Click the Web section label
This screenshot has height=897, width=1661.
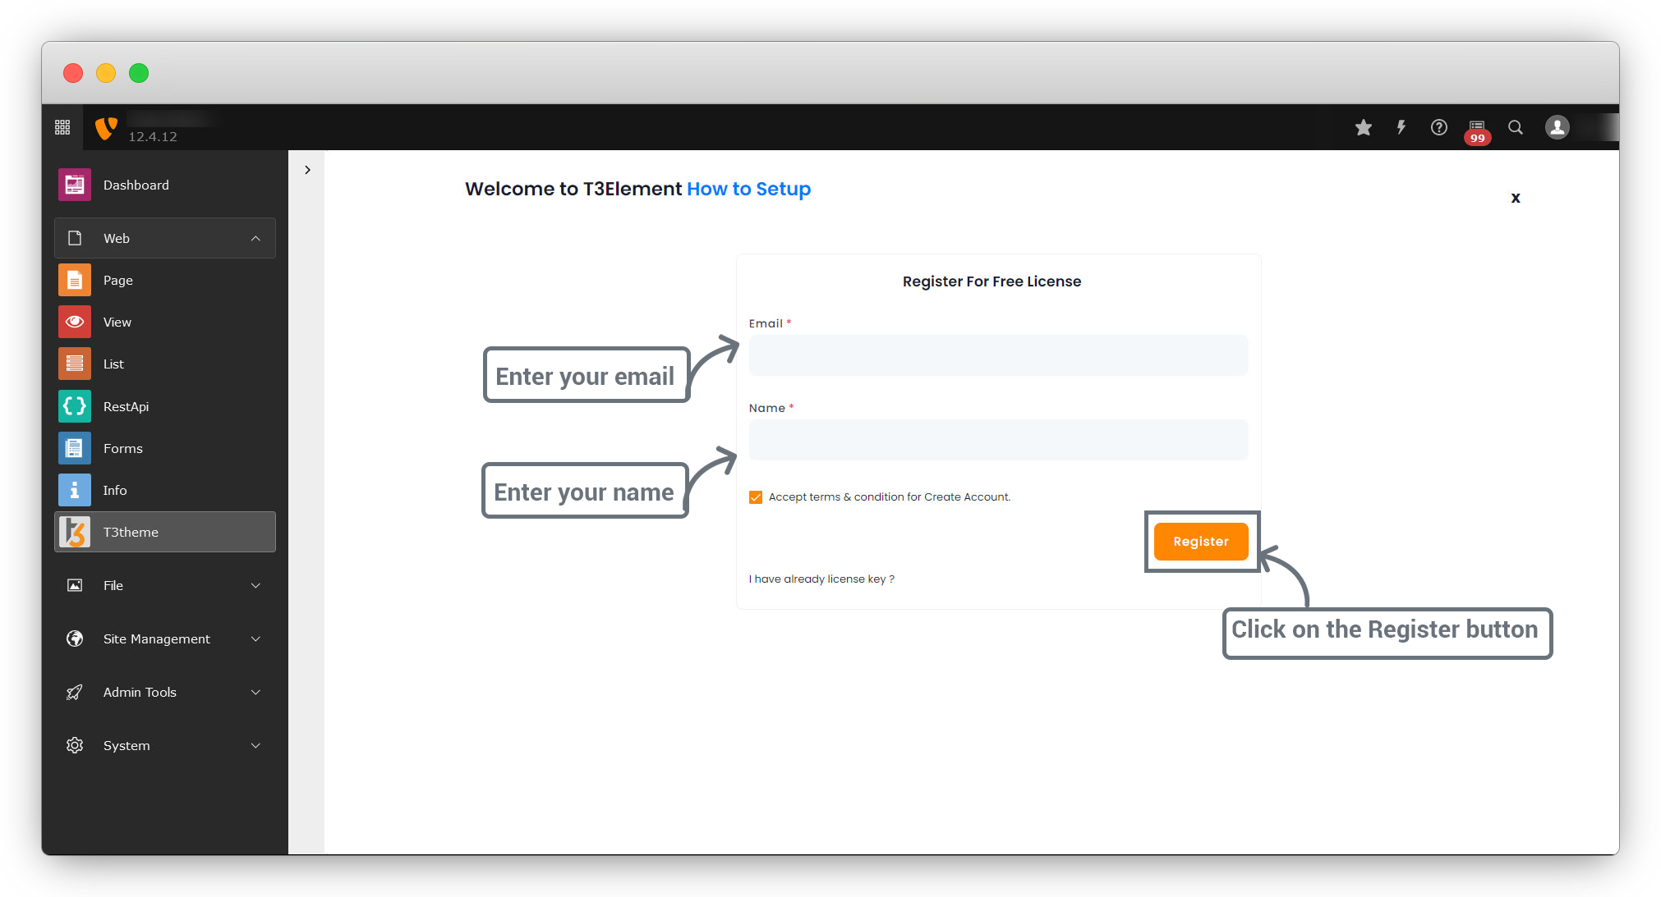pyautogui.click(x=117, y=238)
